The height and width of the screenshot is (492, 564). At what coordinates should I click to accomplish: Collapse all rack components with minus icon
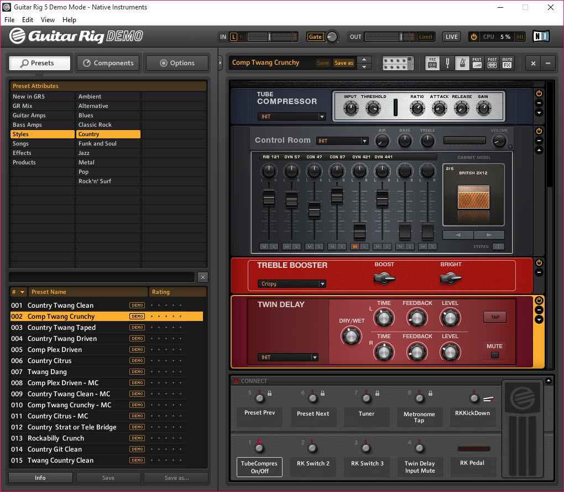[x=548, y=63]
